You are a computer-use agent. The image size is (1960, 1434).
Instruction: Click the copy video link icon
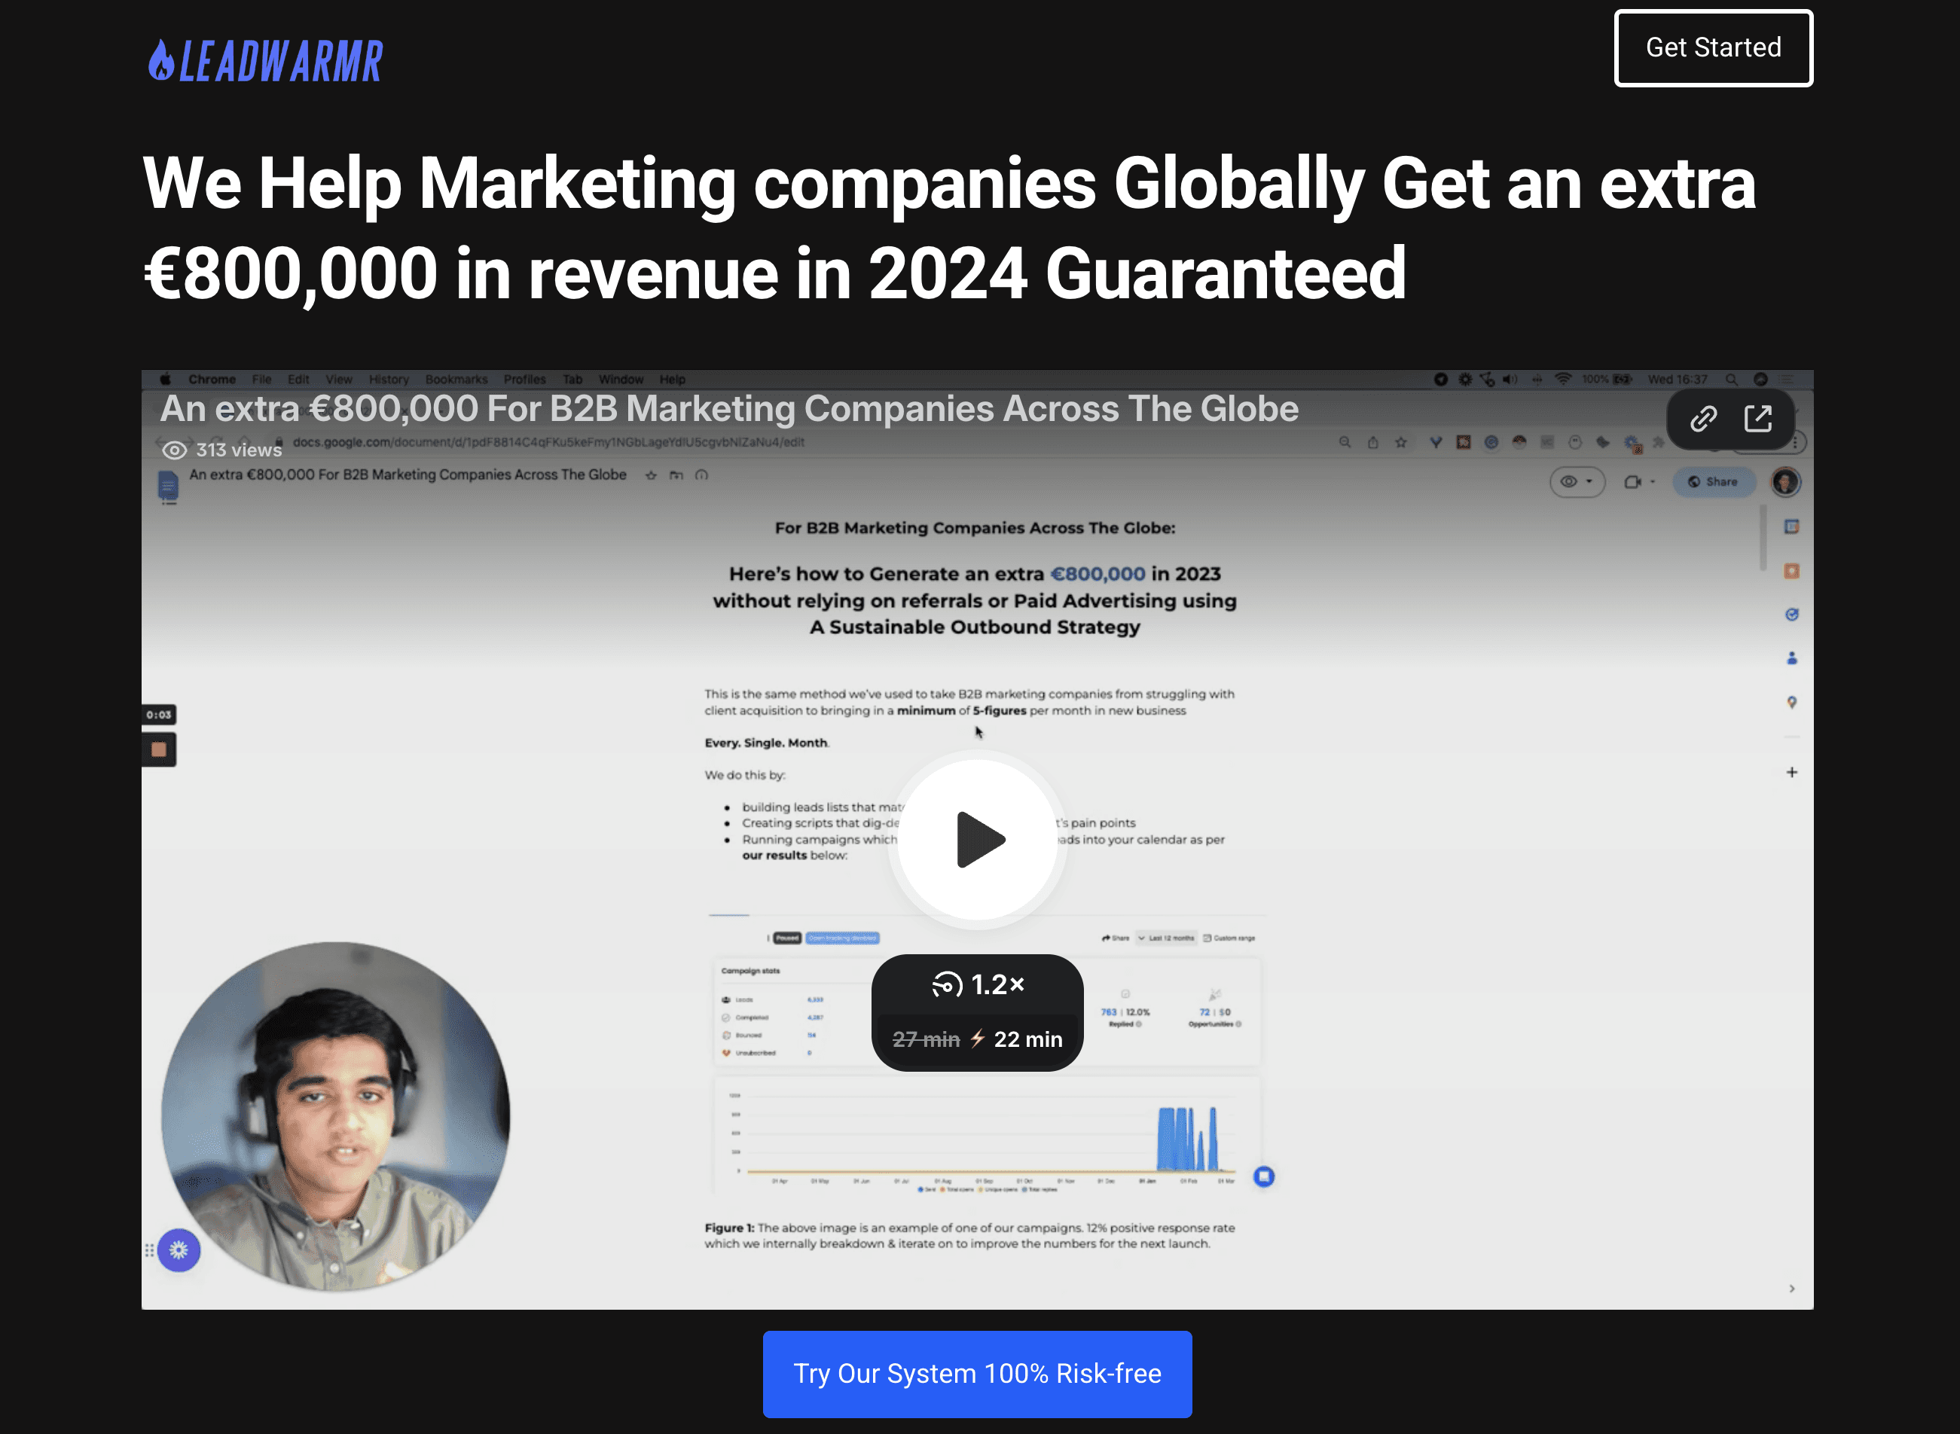coord(1702,419)
